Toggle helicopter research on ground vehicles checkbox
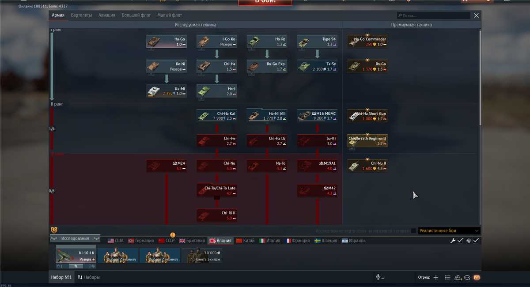The image size is (530, 287). (x=413, y=230)
